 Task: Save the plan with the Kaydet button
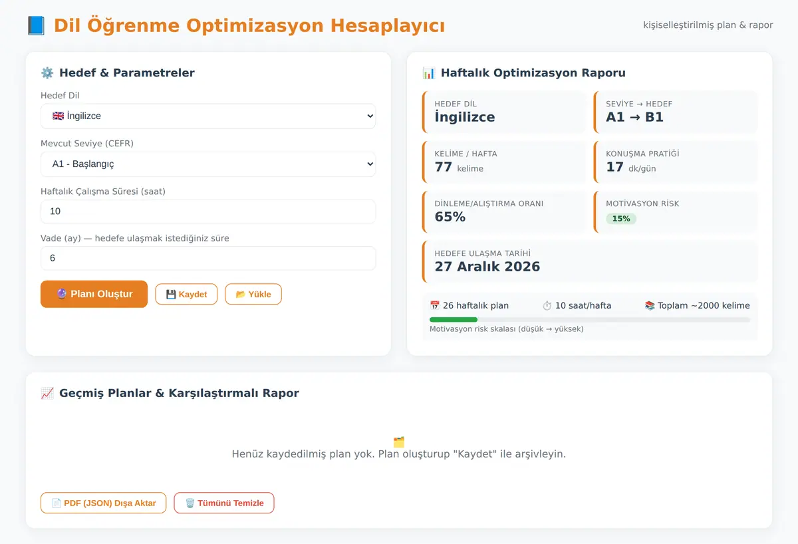[186, 295]
